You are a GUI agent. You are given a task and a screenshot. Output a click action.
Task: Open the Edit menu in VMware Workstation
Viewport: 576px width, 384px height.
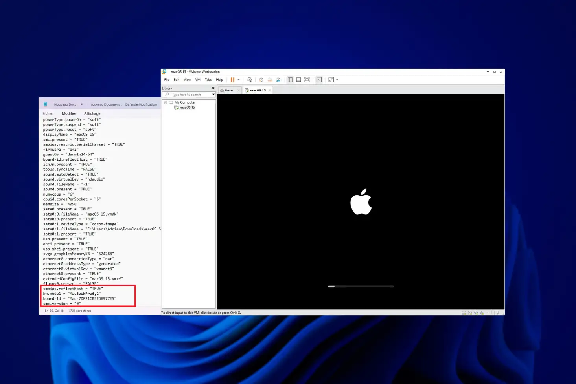(177, 80)
